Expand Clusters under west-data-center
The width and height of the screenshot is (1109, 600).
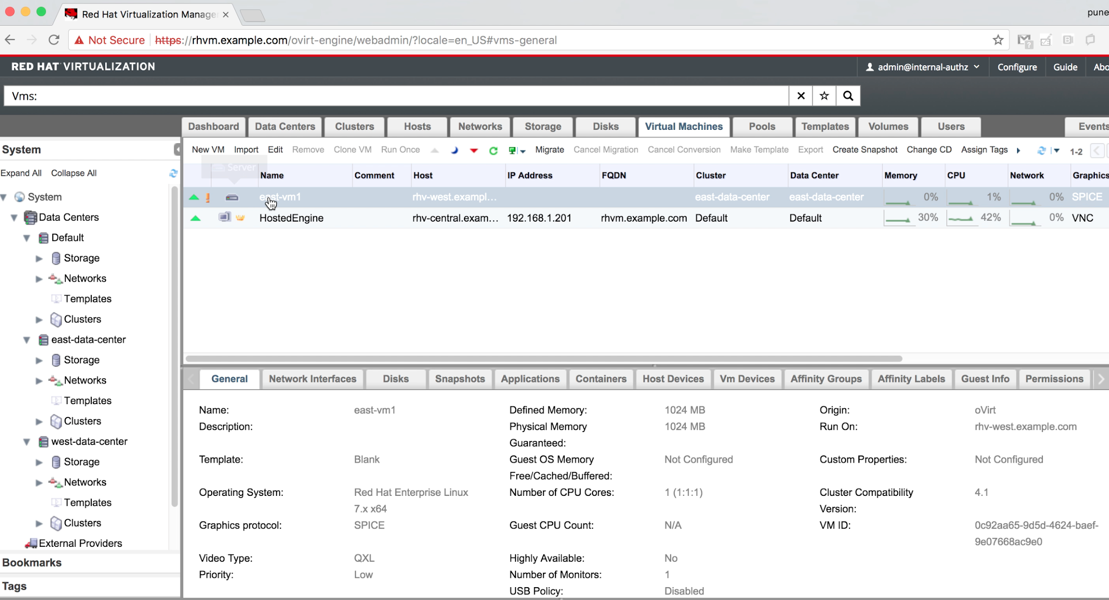(39, 523)
